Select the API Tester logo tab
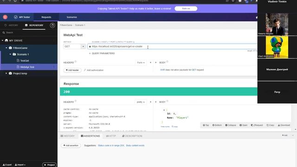This screenshot has height=167, width=297. [x=22, y=17]
